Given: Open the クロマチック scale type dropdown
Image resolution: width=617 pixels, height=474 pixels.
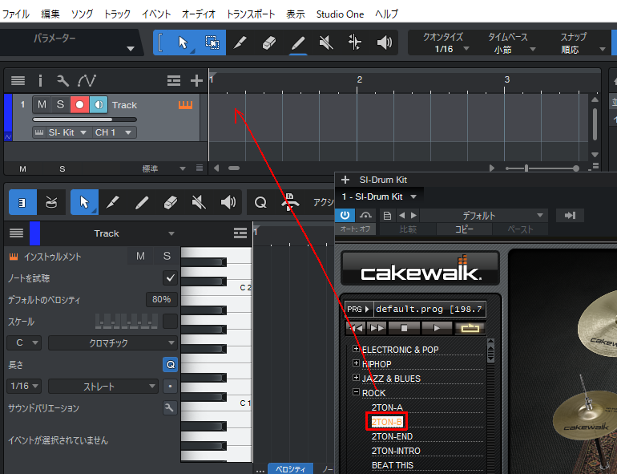Looking at the screenshot, I should point(113,343).
